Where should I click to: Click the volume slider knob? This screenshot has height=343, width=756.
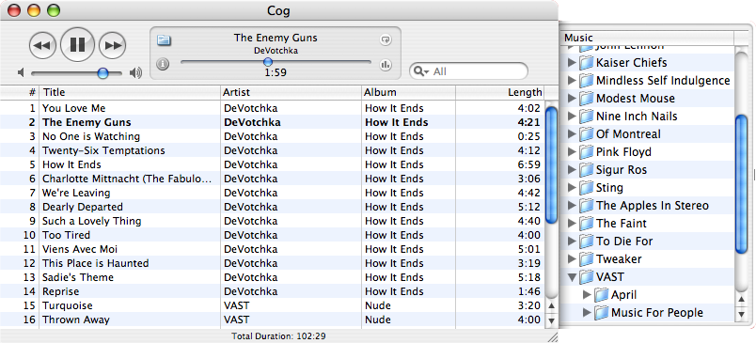(x=102, y=73)
